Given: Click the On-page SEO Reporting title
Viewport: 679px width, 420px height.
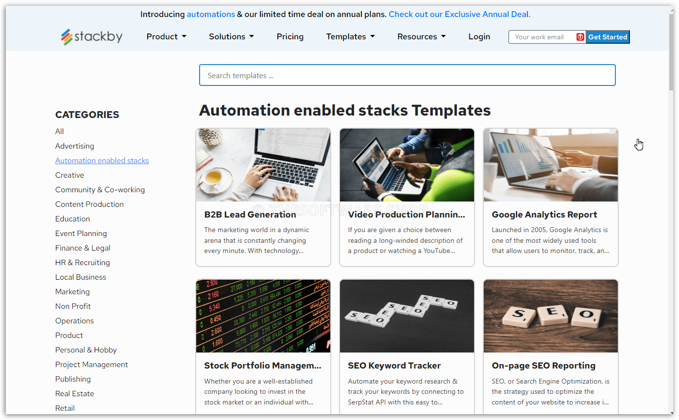Looking at the screenshot, I should point(543,366).
